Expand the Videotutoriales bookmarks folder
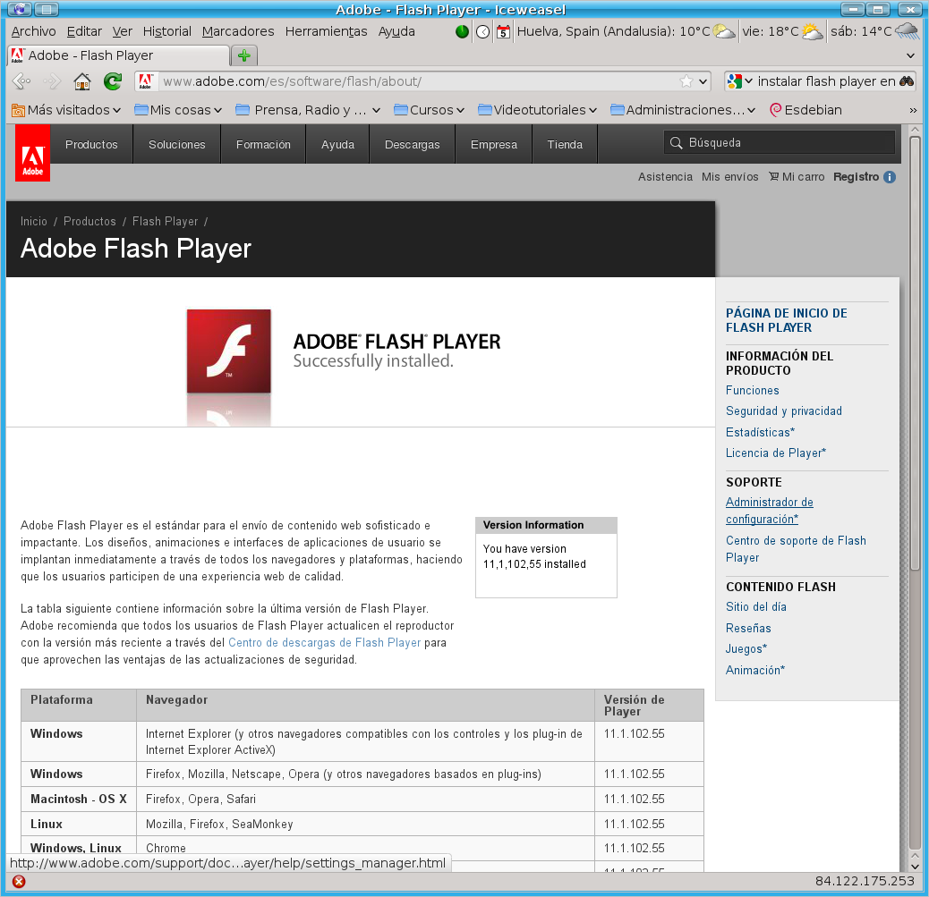The width and height of the screenshot is (929, 897). coord(537,110)
